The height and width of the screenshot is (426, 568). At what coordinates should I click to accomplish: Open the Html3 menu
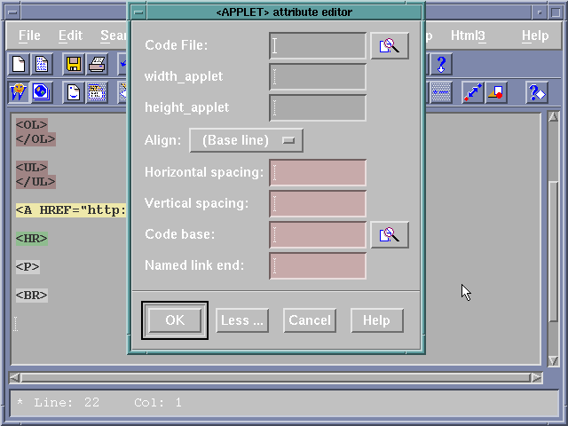coord(468,35)
